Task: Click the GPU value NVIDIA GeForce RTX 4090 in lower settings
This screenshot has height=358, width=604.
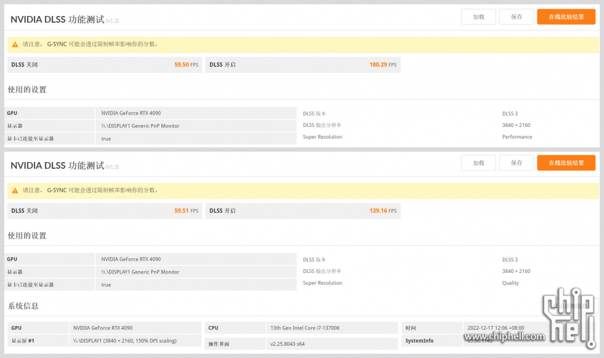Action: 131,259
